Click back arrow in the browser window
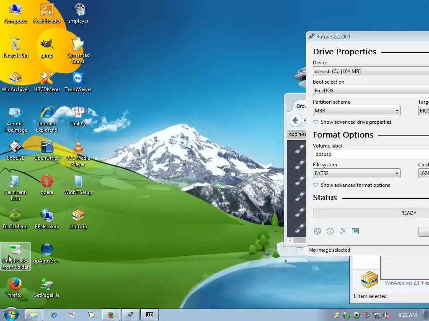The height and width of the screenshot is (321, 429). click(x=295, y=120)
